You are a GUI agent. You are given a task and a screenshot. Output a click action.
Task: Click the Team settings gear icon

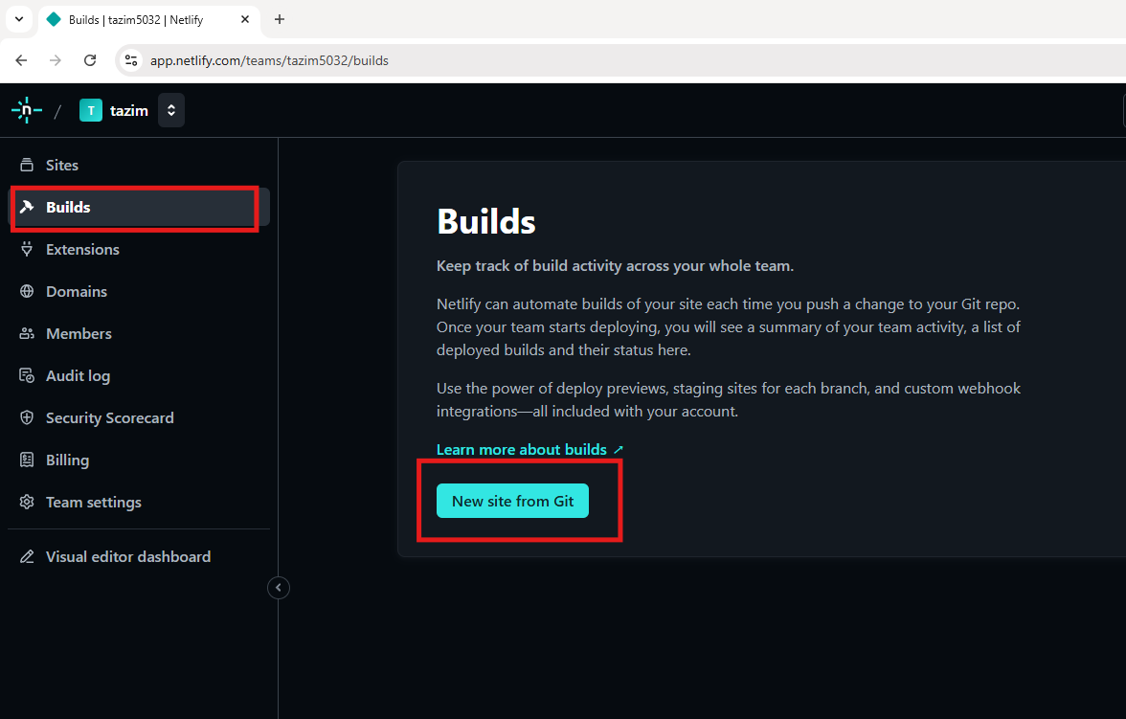tap(27, 502)
